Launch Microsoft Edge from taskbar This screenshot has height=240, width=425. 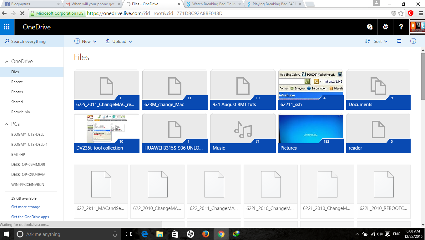coord(144,234)
